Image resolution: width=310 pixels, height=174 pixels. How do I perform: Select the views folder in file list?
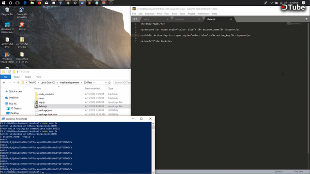point(41,98)
